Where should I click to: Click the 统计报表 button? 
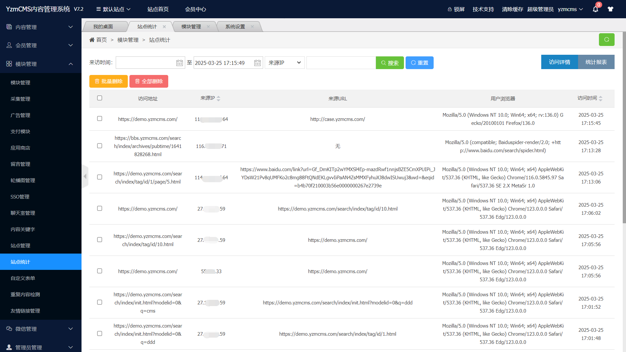click(596, 62)
